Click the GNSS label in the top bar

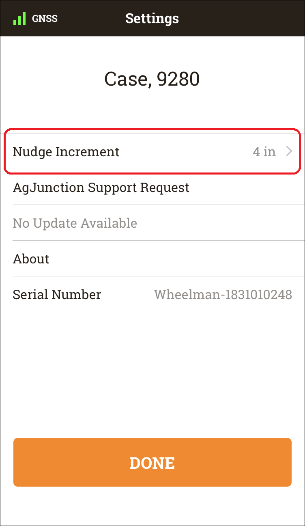[45, 19]
